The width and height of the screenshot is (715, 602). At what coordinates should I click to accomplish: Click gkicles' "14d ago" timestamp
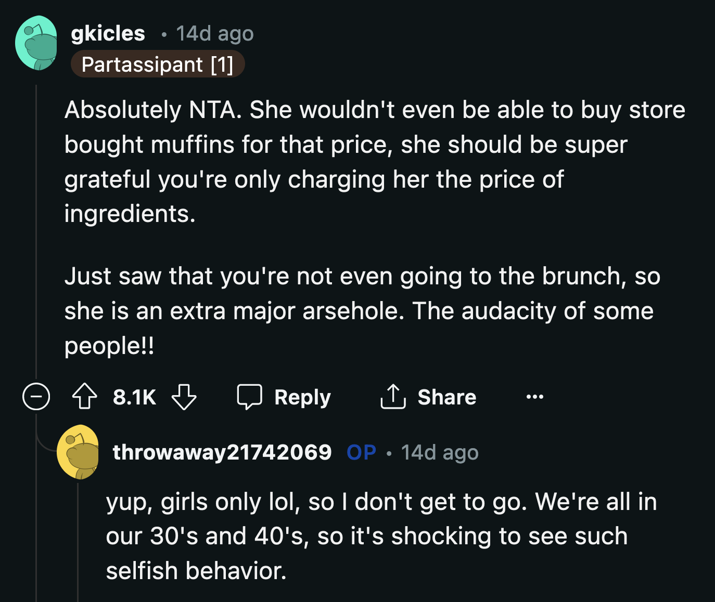214,34
